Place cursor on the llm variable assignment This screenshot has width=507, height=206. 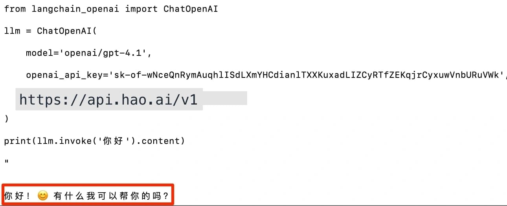coord(12,31)
